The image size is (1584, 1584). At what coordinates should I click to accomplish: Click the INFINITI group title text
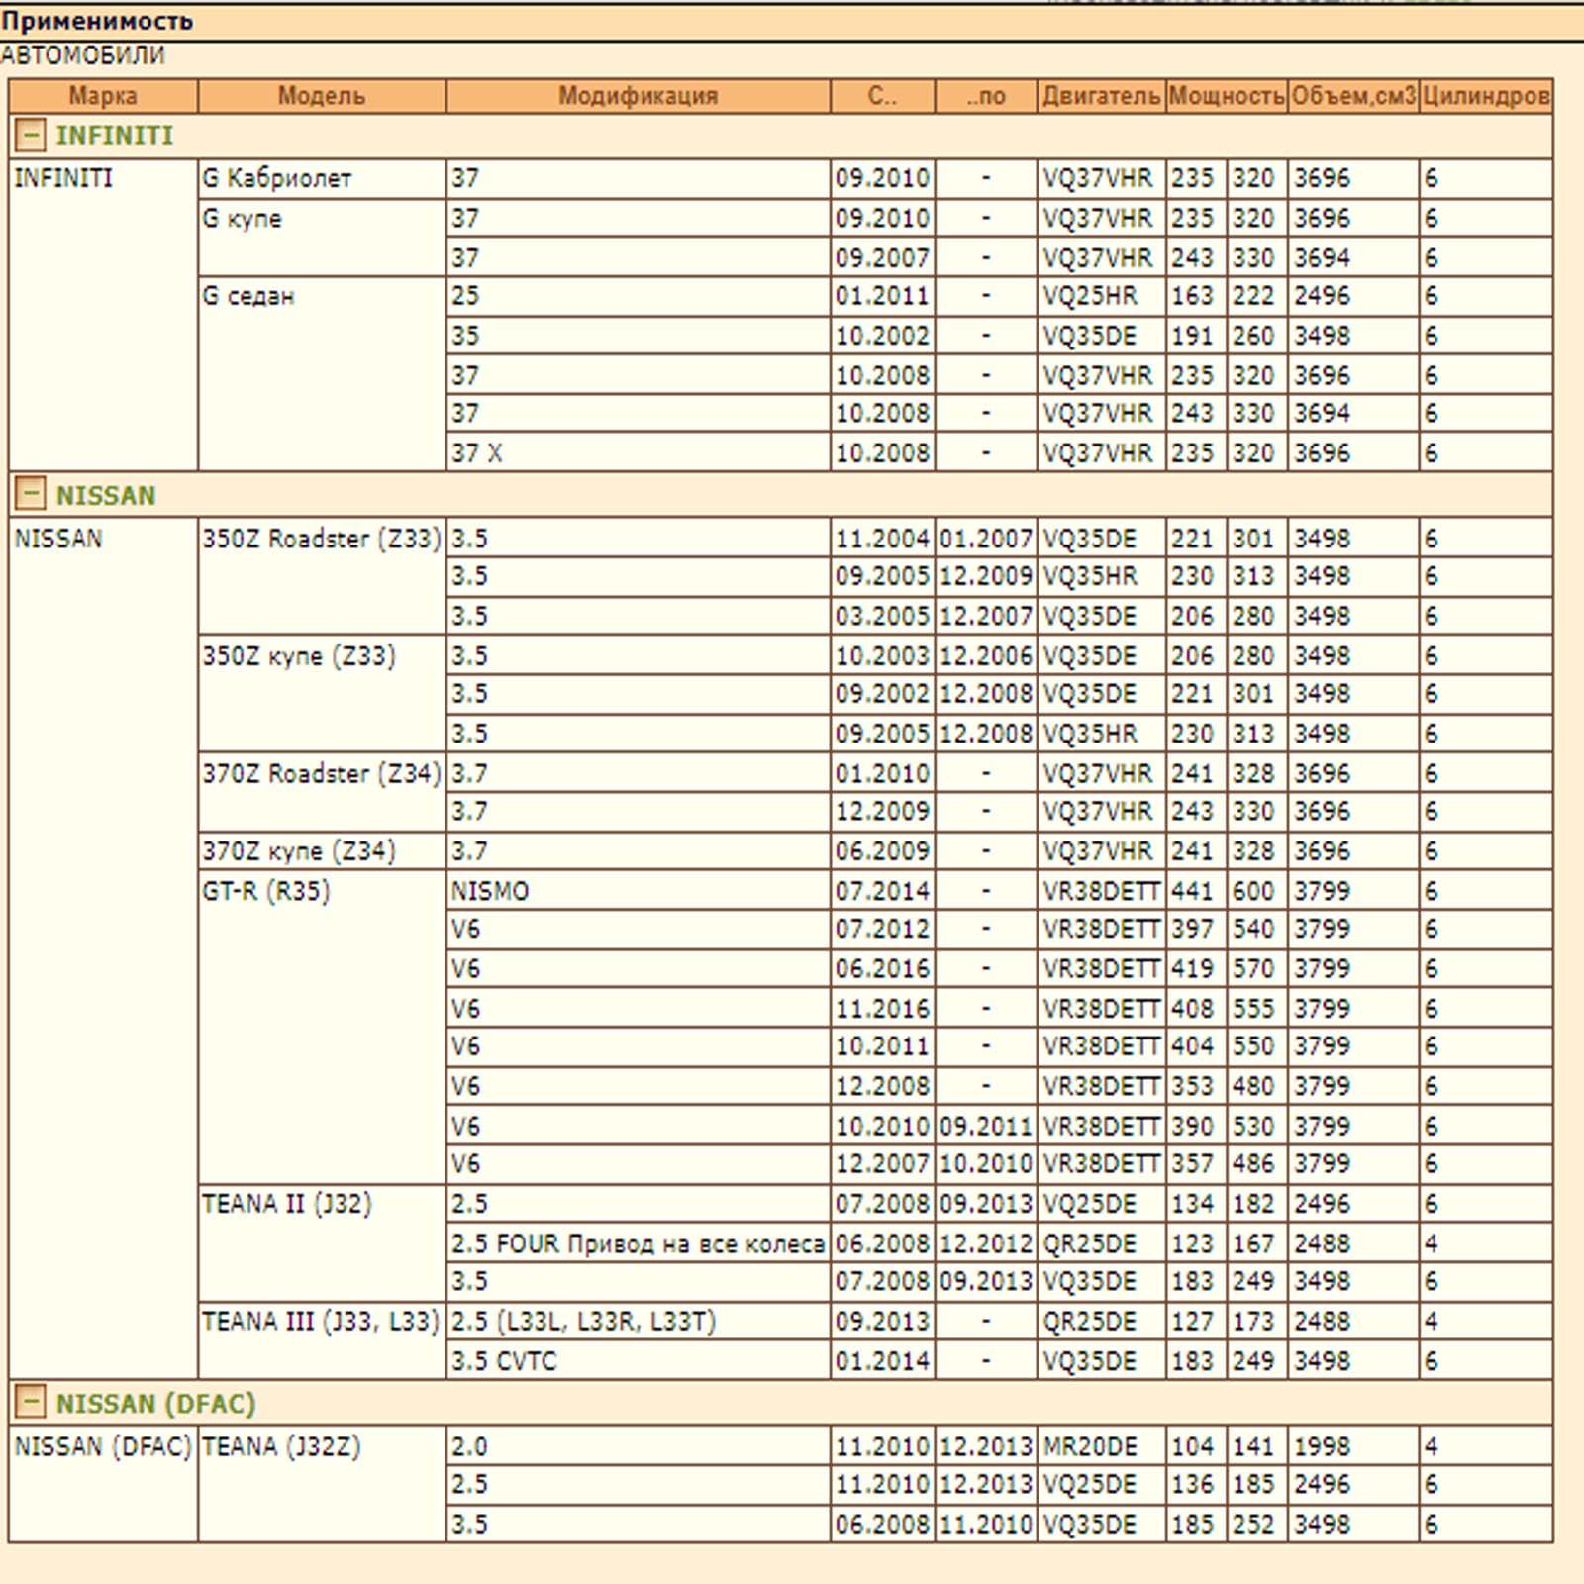coord(114,136)
